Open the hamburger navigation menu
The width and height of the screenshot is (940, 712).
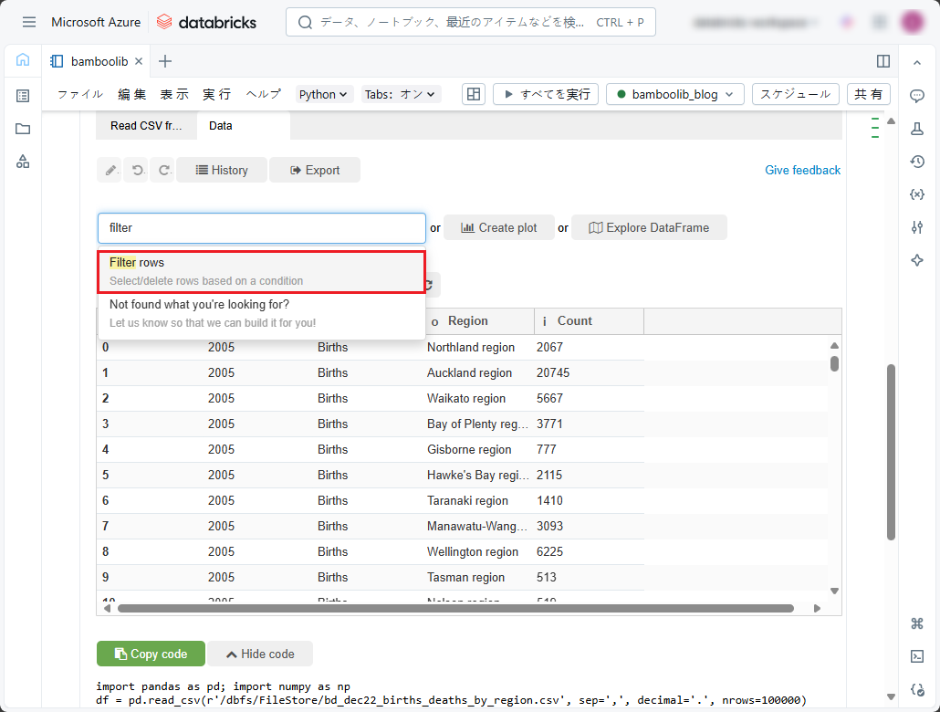tap(29, 22)
